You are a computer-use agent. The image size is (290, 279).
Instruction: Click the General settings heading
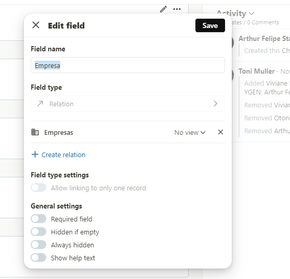click(x=57, y=206)
